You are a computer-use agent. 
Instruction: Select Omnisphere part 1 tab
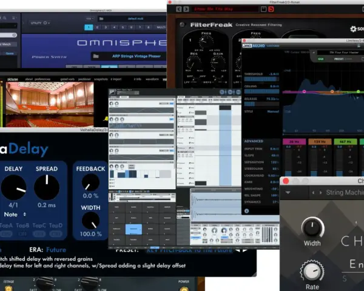click(89, 27)
